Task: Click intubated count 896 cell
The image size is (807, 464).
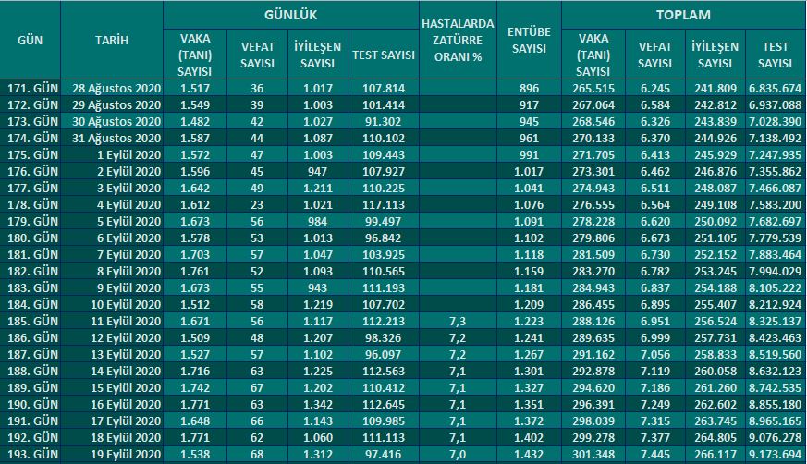Action: point(529,88)
